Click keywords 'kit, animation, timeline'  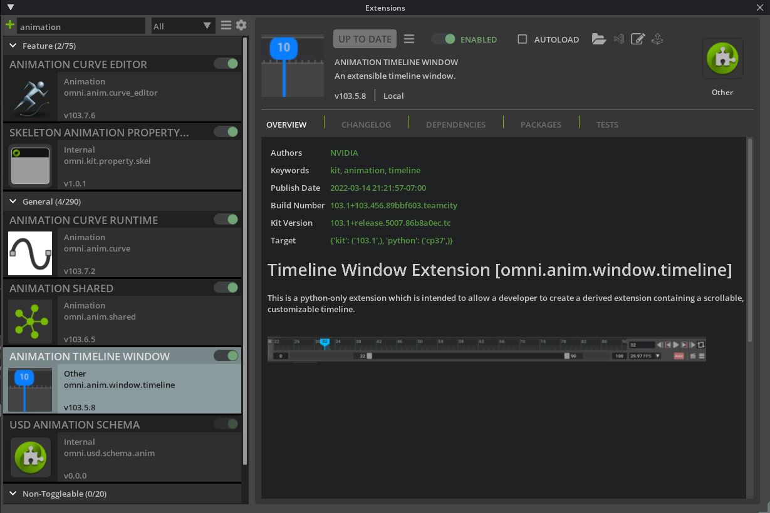[x=375, y=170]
